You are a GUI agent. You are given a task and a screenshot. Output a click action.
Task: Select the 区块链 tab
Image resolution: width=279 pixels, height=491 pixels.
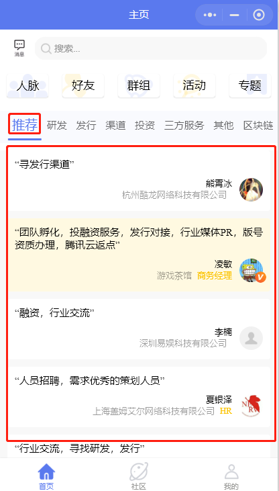(x=258, y=125)
